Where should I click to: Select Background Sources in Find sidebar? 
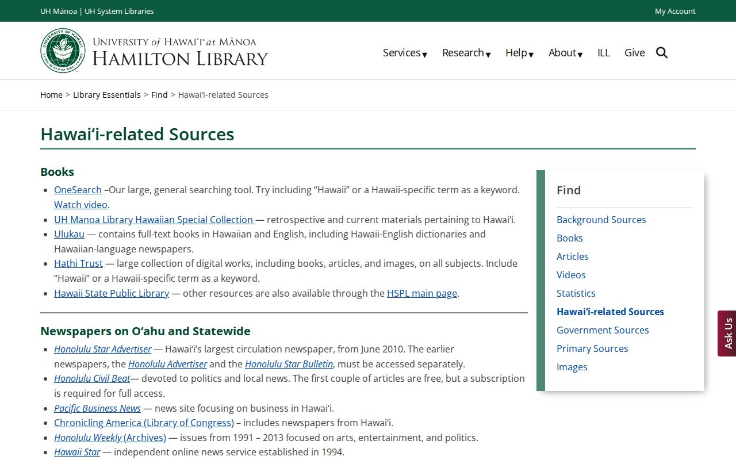pyautogui.click(x=601, y=220)
